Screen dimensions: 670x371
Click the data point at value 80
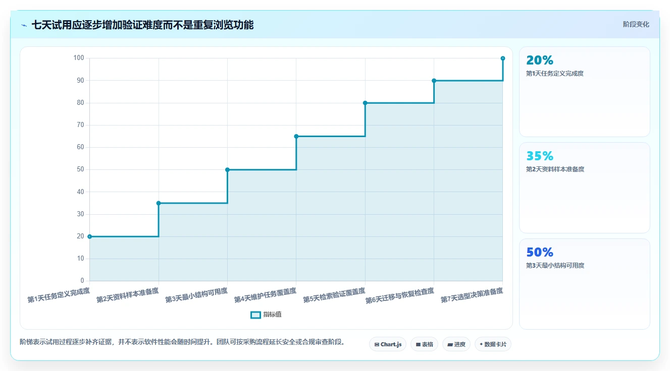tap(365, 103)
